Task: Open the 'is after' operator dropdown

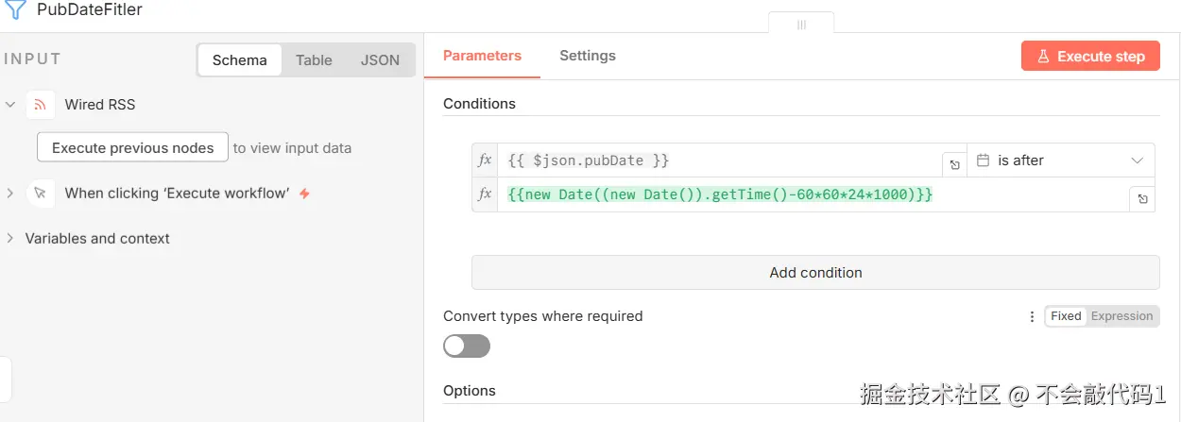Action: (x=1061, y=160)
